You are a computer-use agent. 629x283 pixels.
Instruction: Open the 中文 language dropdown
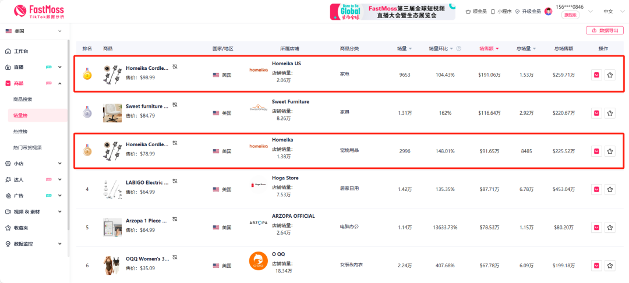[611, 11]
